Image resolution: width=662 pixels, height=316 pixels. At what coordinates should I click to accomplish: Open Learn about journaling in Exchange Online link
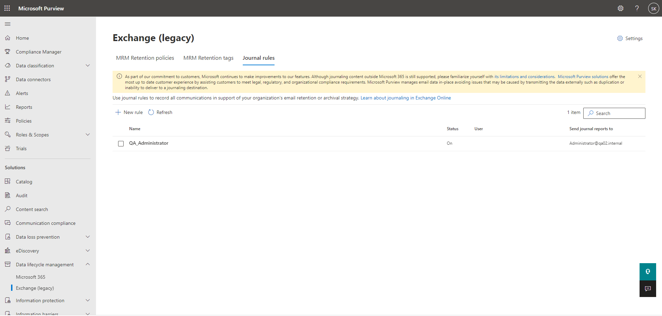[405, 98]
